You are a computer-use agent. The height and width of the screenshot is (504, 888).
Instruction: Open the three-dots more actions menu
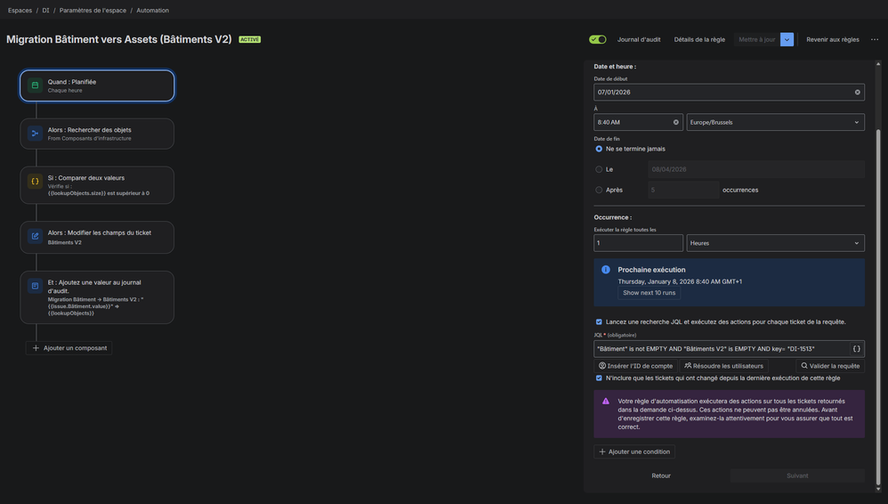[x=875, y=40]
